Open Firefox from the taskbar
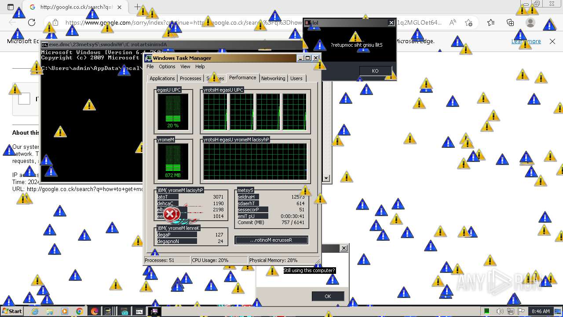This screenshot has width=563, height=317. [94, 311]
